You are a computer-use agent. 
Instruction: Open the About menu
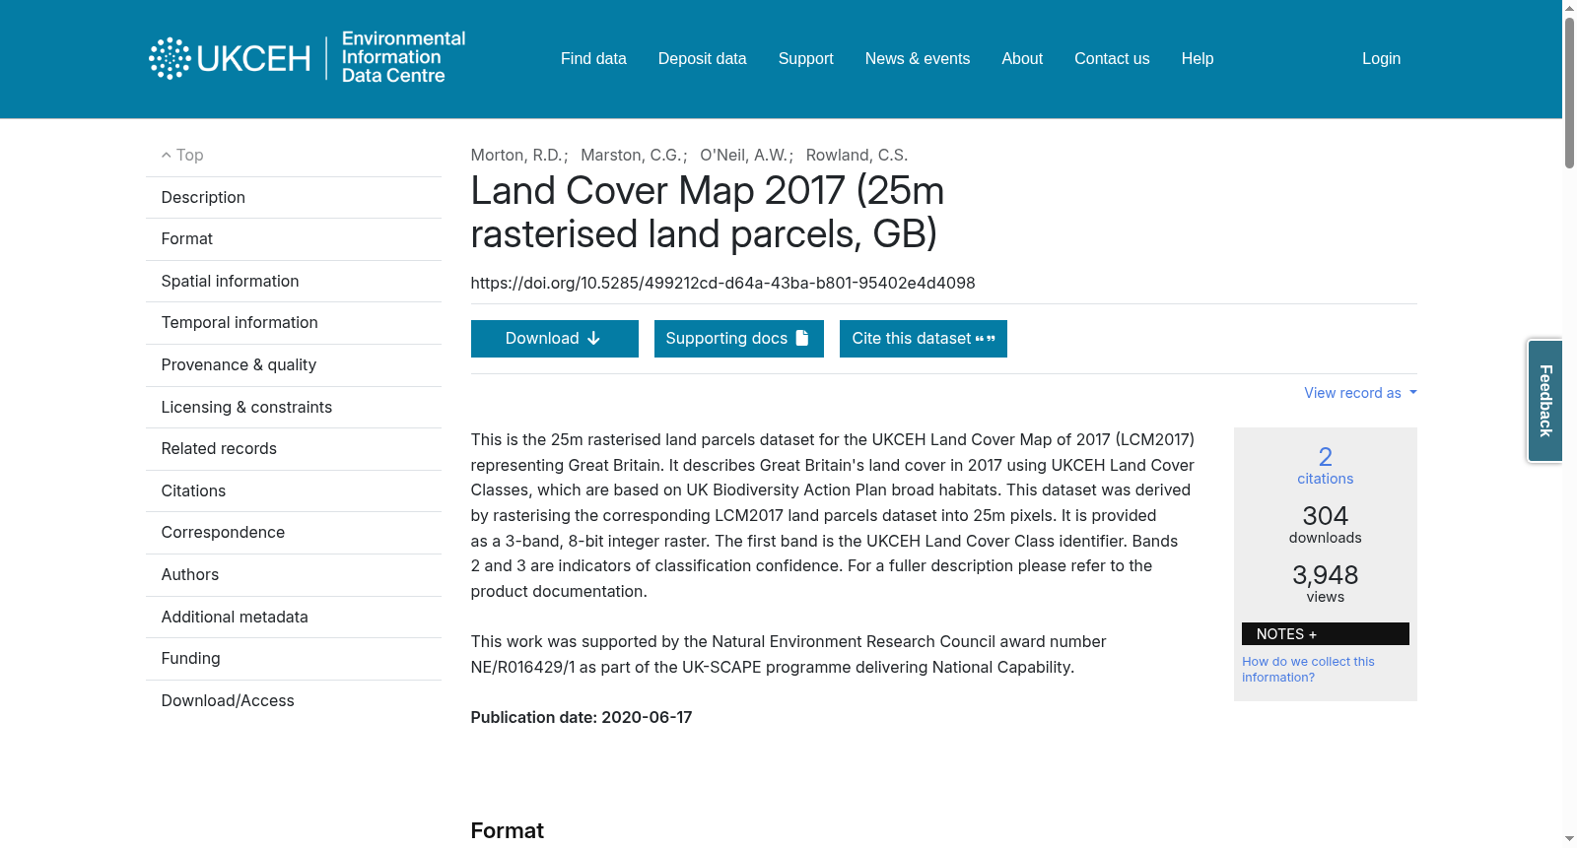(x=1022, y=59)
